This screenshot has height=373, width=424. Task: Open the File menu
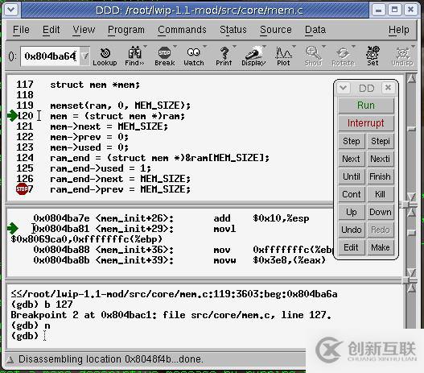21,30
